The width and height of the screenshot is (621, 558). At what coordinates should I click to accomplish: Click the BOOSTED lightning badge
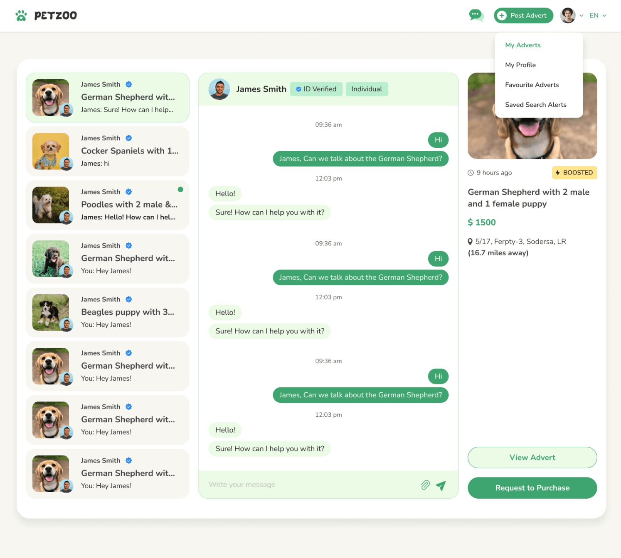[574, 173]
